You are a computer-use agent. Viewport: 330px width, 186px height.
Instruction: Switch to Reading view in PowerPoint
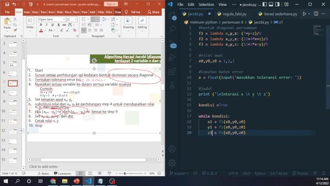pos(100,174)
